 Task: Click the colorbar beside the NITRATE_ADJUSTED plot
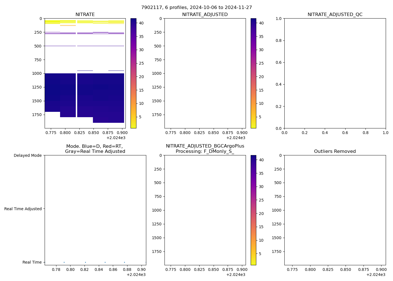253,73
